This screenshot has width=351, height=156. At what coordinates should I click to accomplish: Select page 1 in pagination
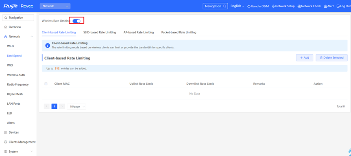[55, 106]
